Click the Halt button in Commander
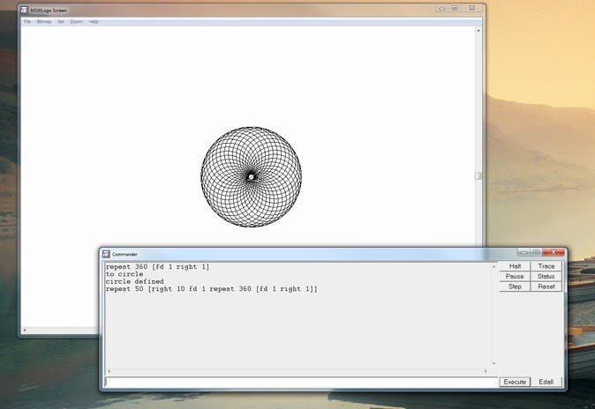 [515, 266]
